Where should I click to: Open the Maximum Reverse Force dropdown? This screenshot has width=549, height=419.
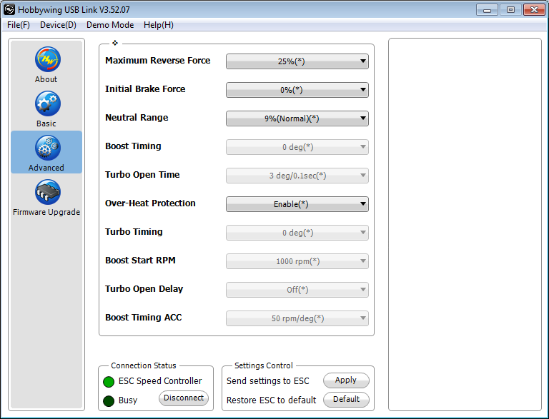(297, 61)
